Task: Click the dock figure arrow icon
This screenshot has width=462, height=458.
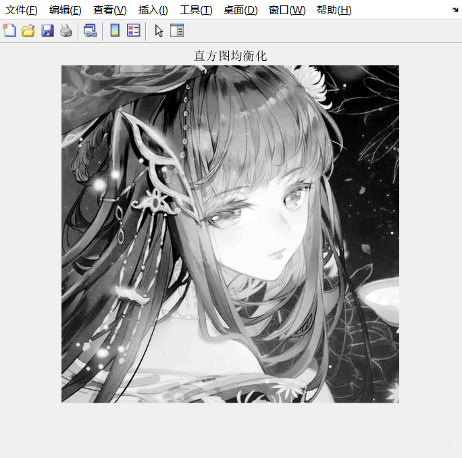Action: click(x=455, y=9)
